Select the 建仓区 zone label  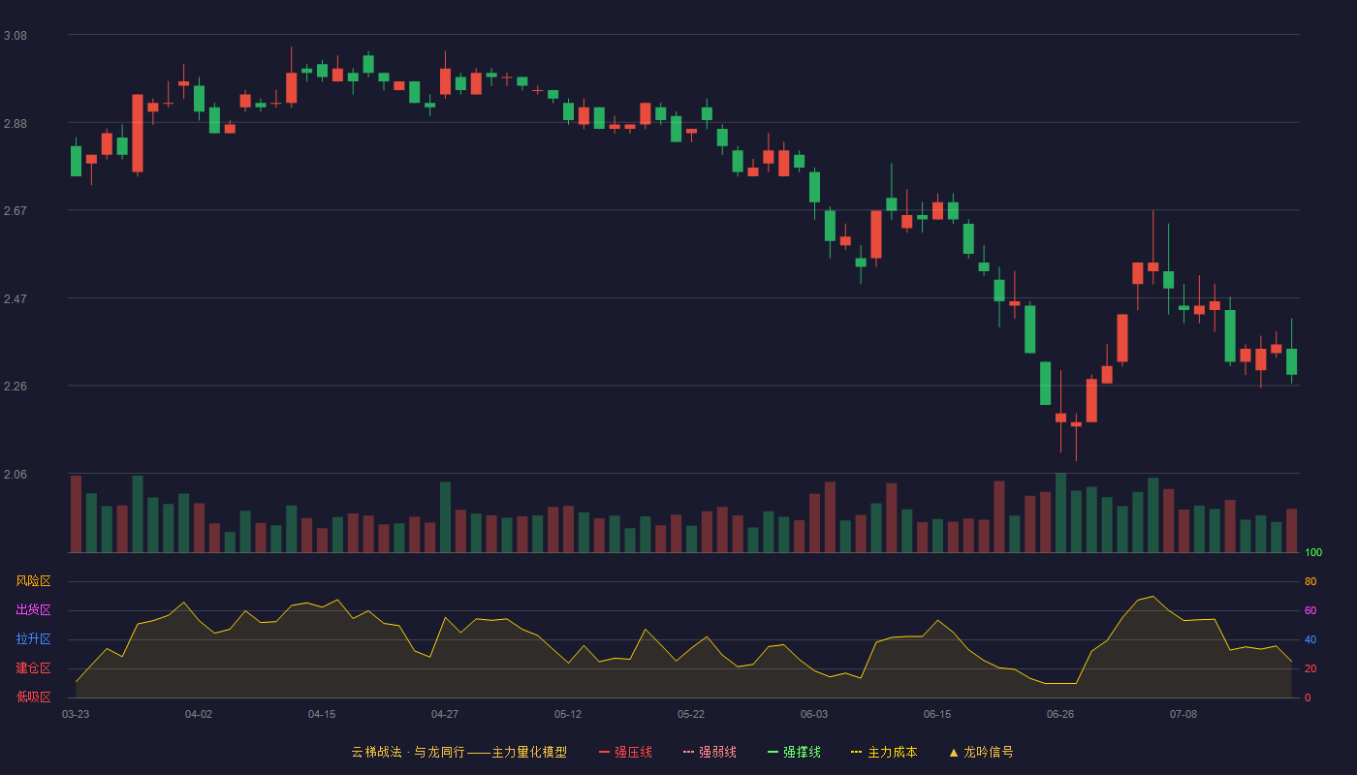pos(33,668)
